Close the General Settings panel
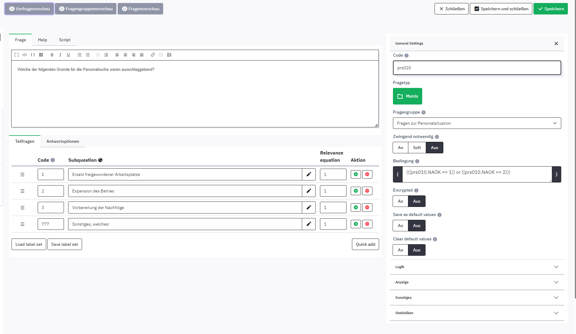The width and height of the screenshot is (576, 334). pos(556,43)
